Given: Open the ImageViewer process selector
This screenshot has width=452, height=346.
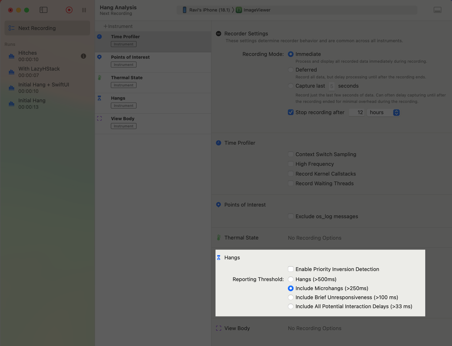Looking at the screenshot, I should pos(253,10).
